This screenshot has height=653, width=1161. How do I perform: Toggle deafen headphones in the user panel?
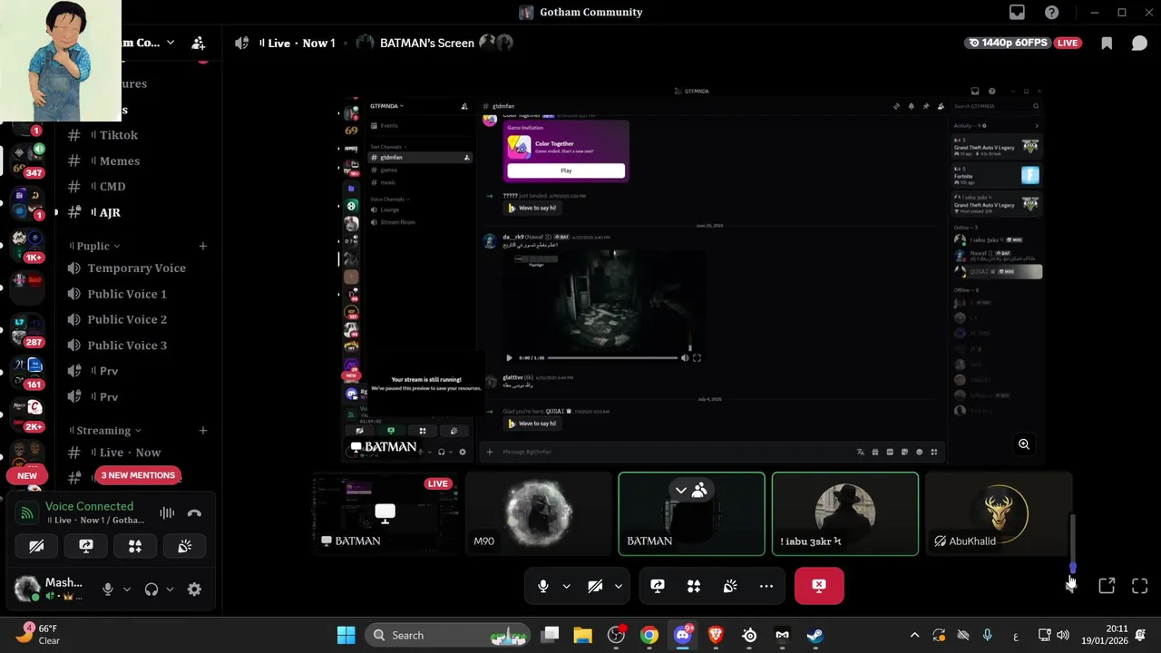151,590
